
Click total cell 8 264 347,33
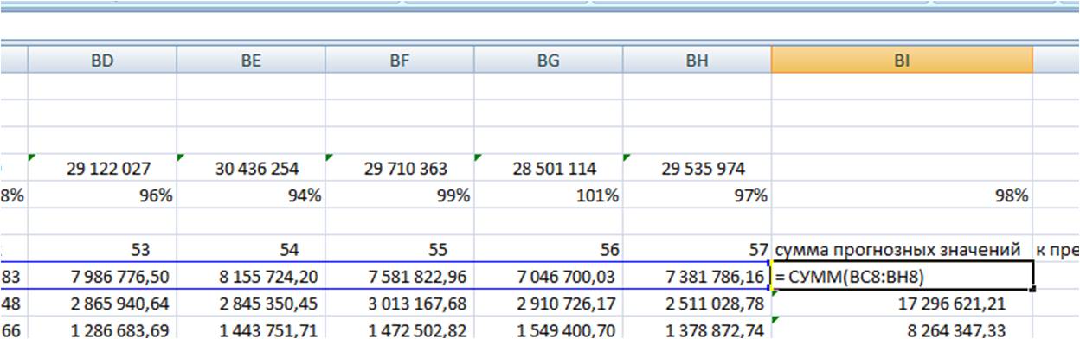902,328
